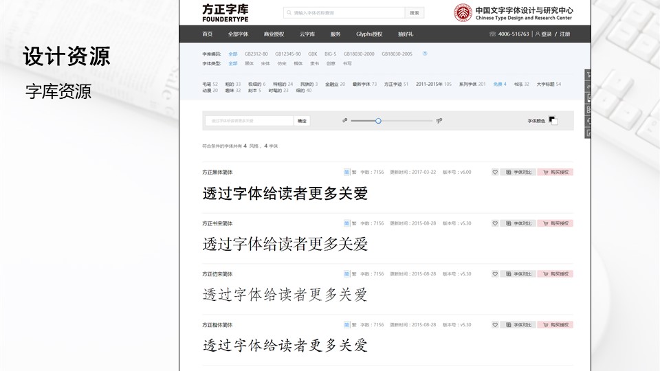Select the 免费 4 tag
The image size is (660, 371).
click(x=500, y=84)
